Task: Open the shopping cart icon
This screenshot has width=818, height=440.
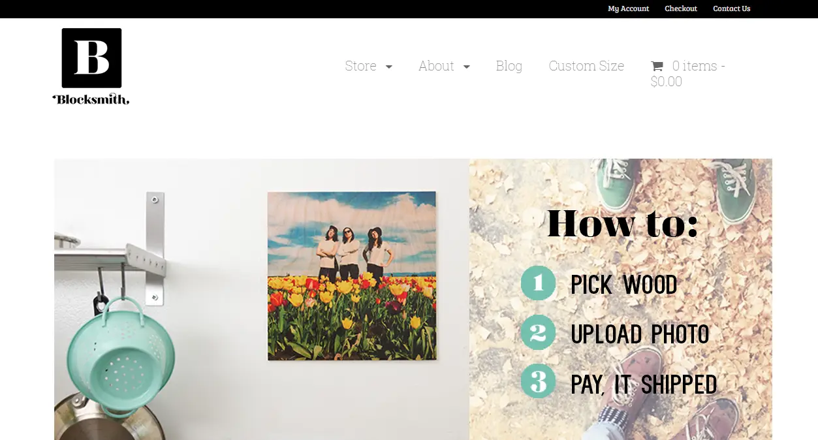Action: 657,66
